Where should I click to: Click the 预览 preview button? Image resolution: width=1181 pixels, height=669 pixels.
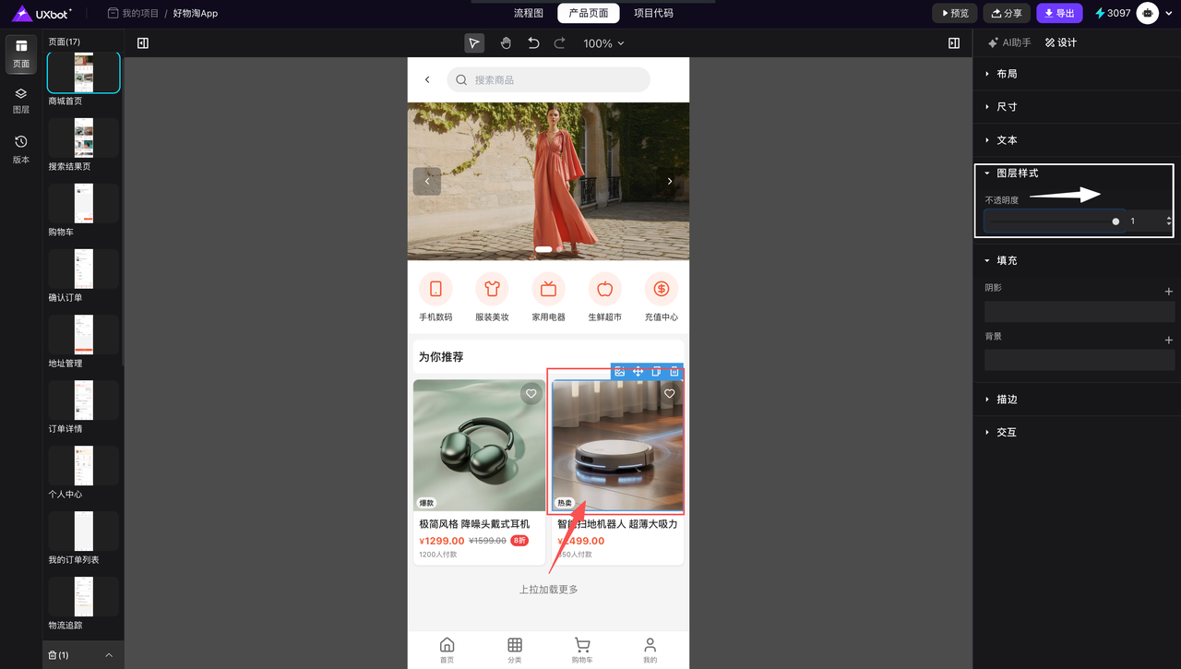954,14
